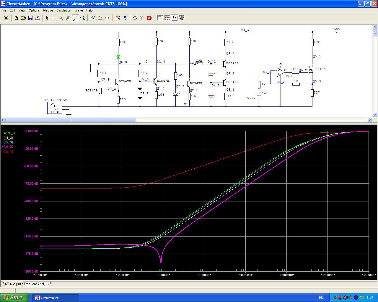Open the Macros menu
The width and height of the screenshot is (378, 302).
[48, 10]
